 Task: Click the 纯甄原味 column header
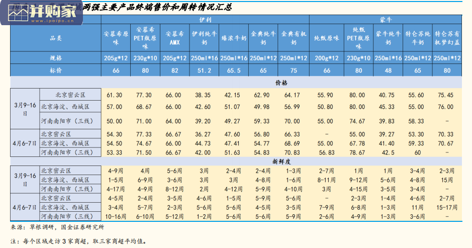(x=327, y=38)
